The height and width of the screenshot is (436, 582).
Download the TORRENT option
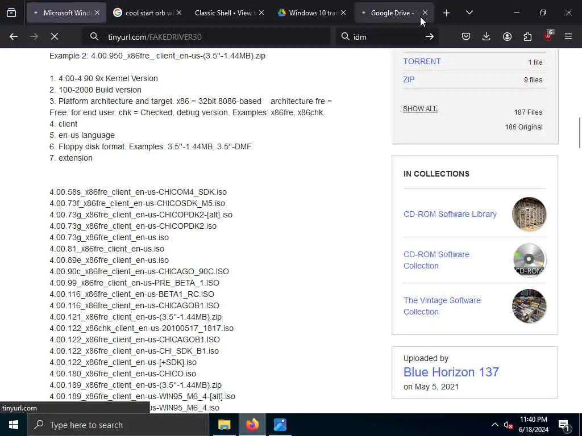[422, 61]
